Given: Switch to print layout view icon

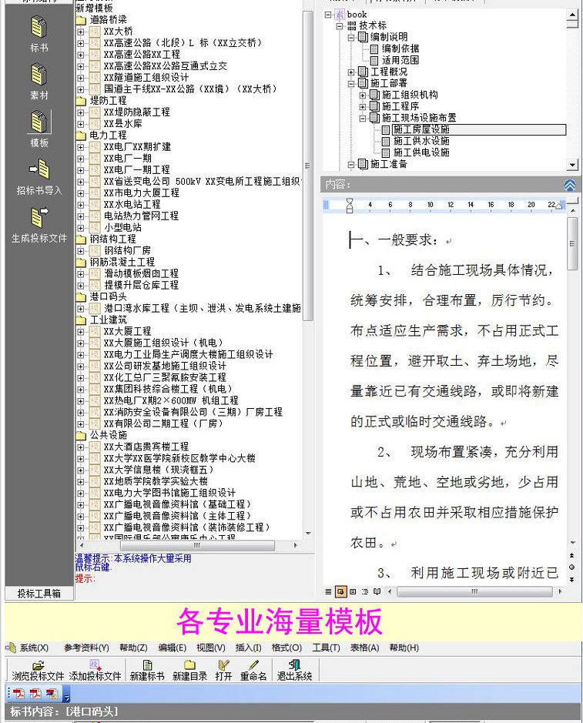Looking at the screenshot, I should (x=353, y=591).
